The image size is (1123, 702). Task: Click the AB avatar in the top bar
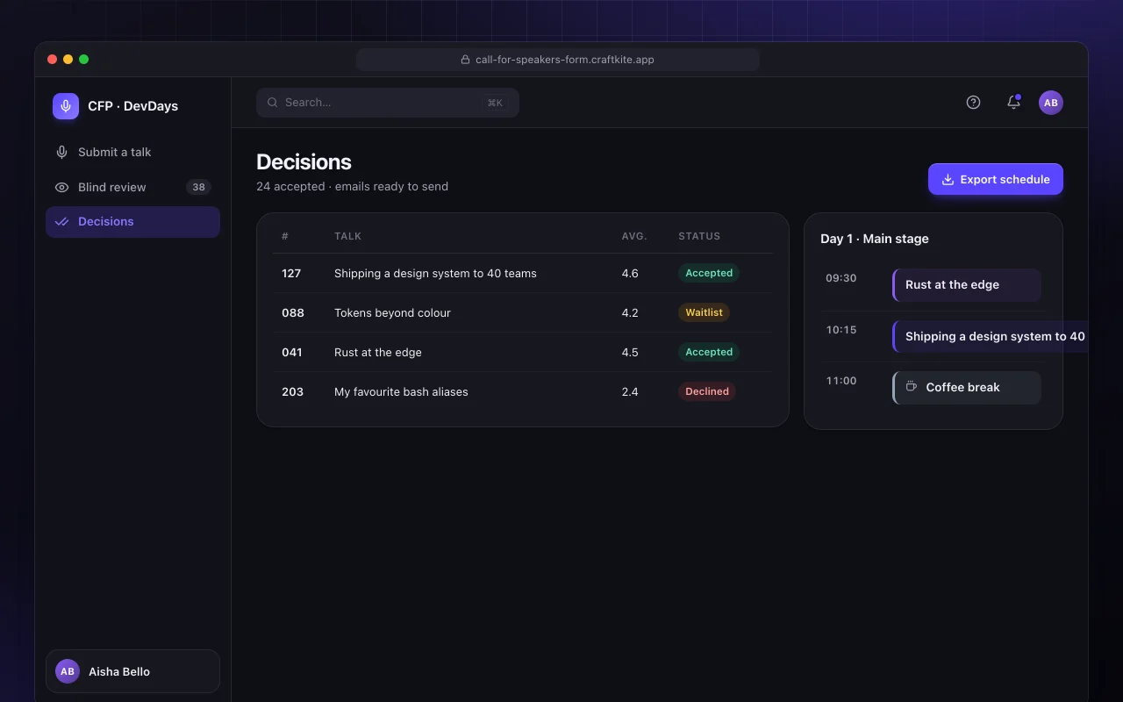click(x=1051, y=103)
